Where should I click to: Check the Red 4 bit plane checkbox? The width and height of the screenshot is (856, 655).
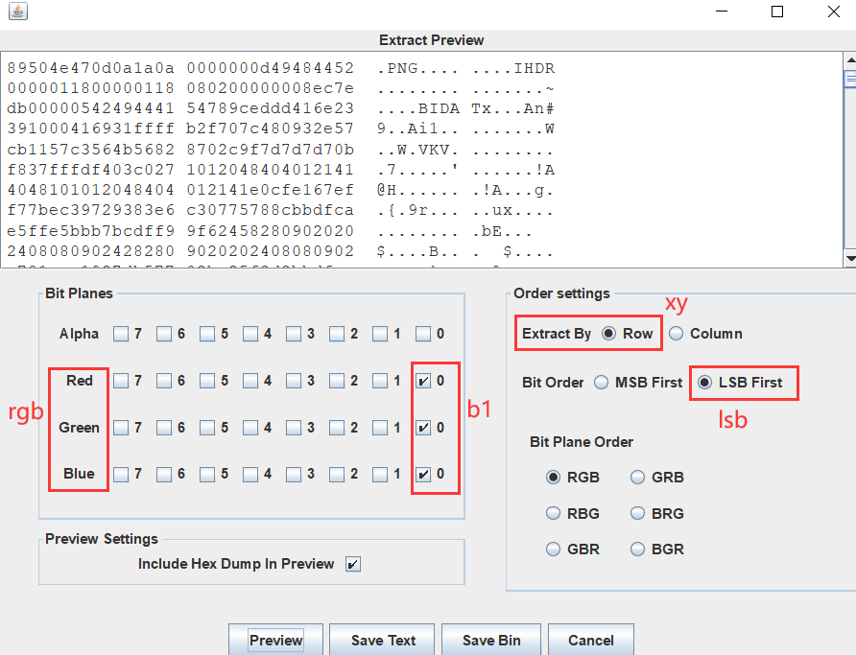[250, 381]
